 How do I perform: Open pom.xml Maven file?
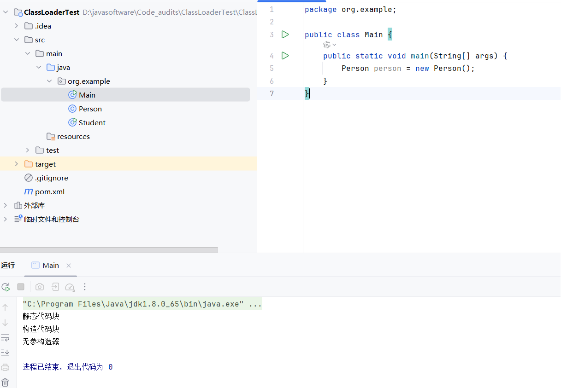click(x=50, y=191)
